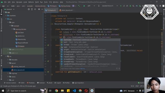Image resolution: width=165 pixels, height=93 pixels.
Task: Choose Thread (java.lang) completion suggestion
Action: (x=90, y=45)
